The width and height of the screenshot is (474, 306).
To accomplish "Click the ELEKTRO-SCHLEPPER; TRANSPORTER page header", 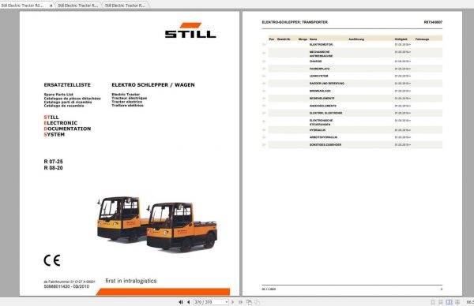I will pos(295,22).
